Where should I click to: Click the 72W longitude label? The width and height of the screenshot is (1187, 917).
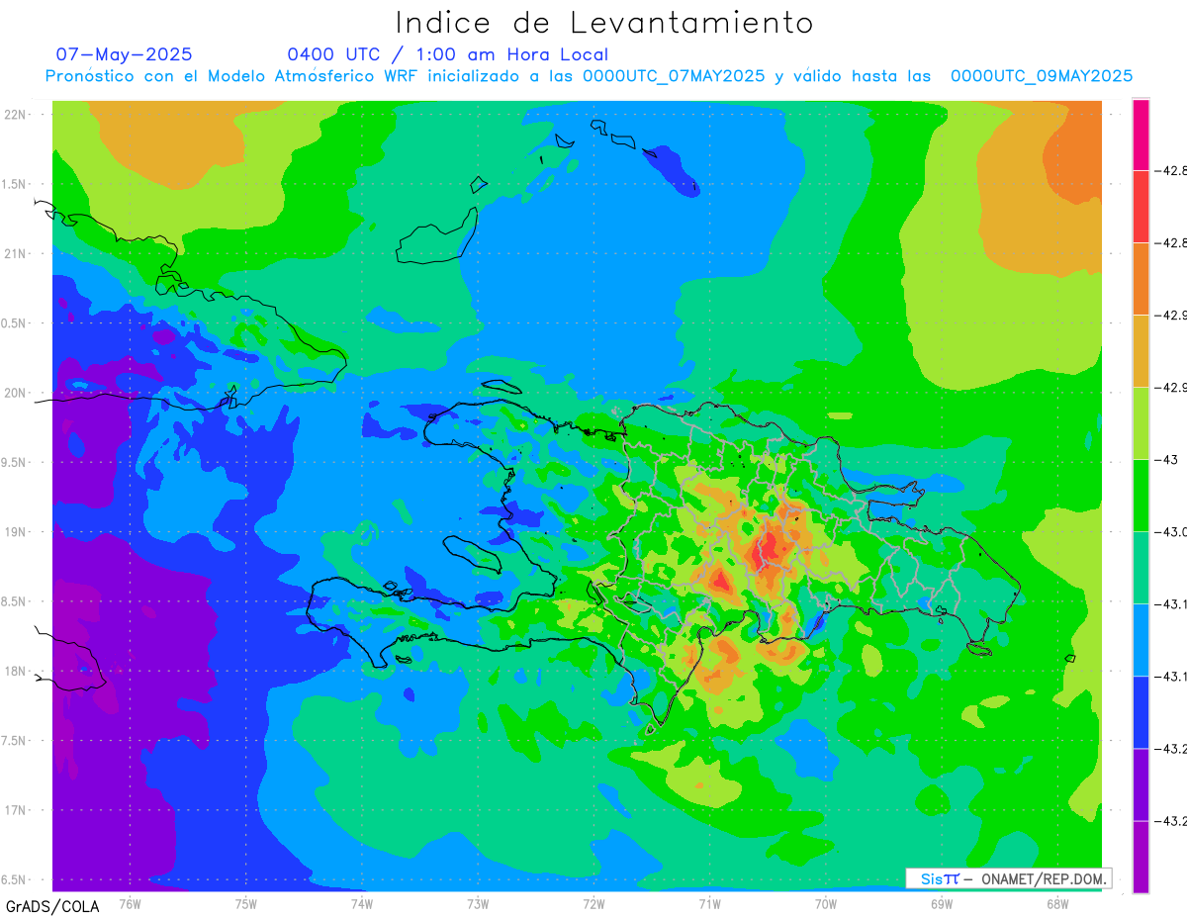(593, 903)
